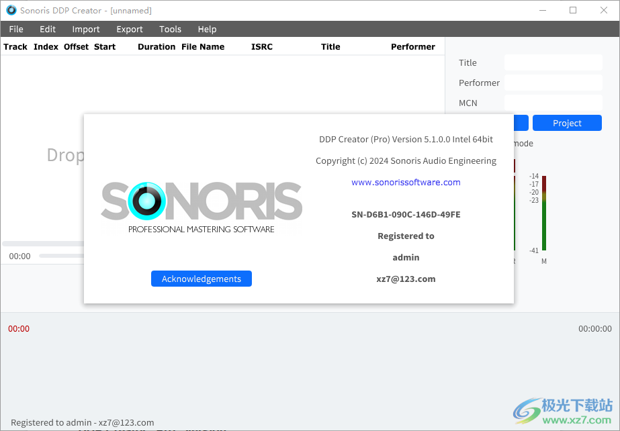620x431 pixels.
Task: Open the Tools menu
Action: (170, 29)
